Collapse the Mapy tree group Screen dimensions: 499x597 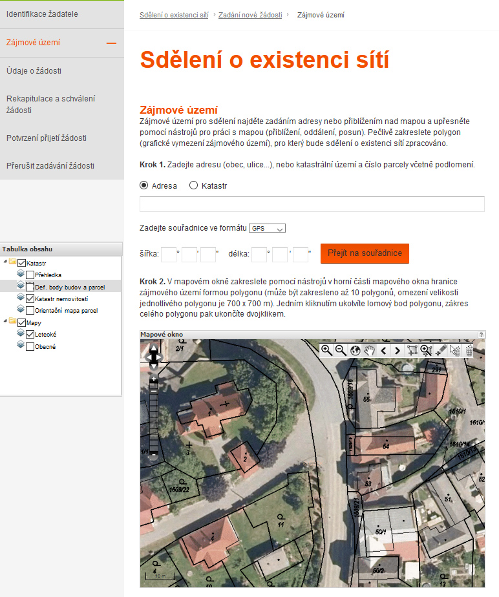pyautogui.click(x=6, y=322)
